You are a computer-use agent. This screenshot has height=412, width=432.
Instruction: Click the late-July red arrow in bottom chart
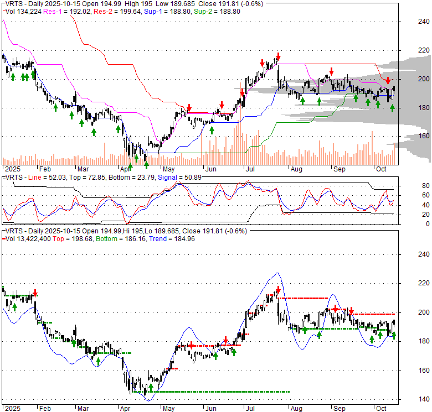278,290
